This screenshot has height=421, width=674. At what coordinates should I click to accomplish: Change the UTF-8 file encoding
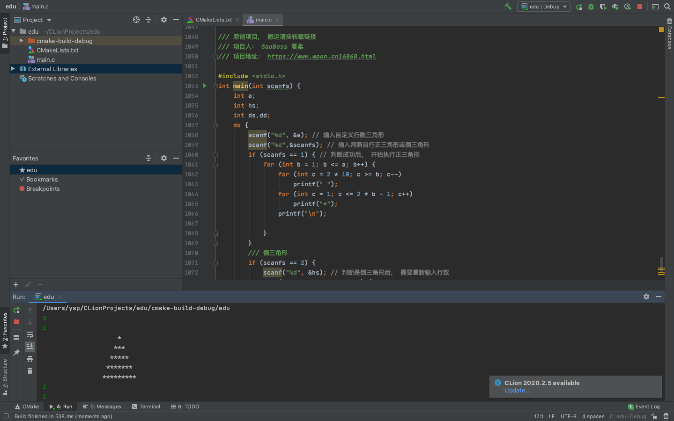(x=568, y=416)
